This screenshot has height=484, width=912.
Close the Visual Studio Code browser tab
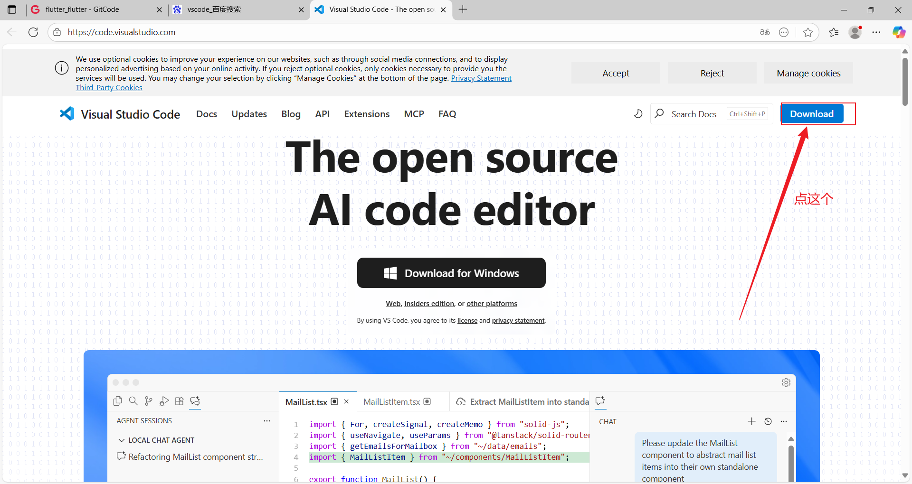pos(443,9)
